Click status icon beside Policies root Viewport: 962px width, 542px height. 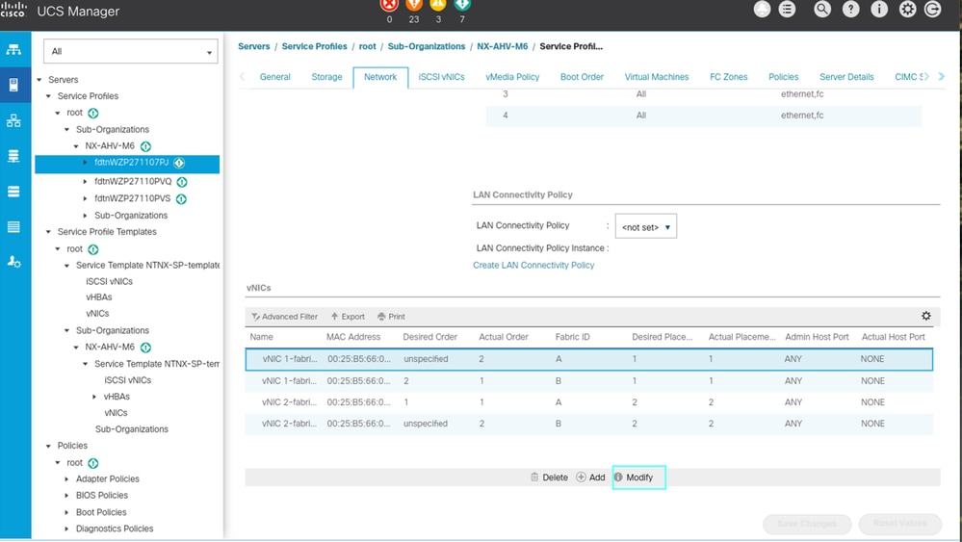coord(92,463)
